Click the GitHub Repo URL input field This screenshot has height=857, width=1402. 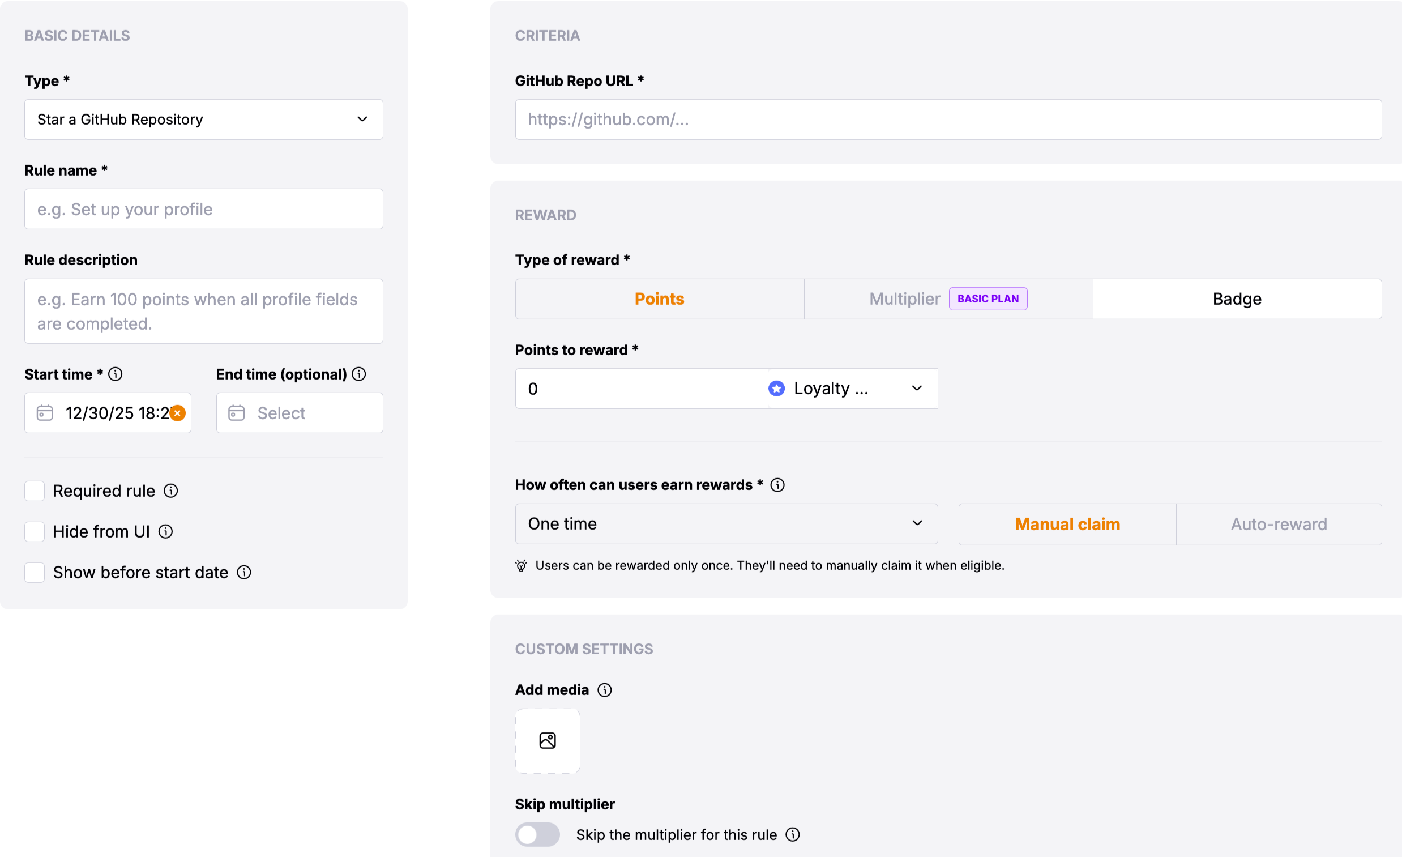(947, 120)
